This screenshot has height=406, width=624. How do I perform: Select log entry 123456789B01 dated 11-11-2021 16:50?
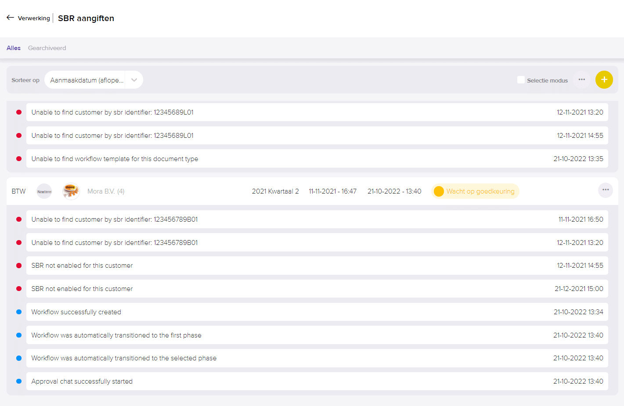click(317, 219)
